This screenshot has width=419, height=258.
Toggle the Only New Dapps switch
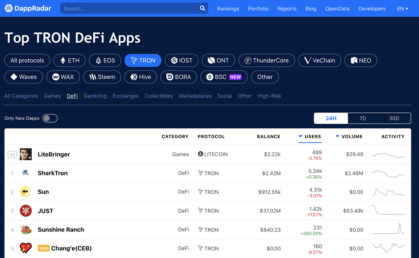(x=50, y=118)
